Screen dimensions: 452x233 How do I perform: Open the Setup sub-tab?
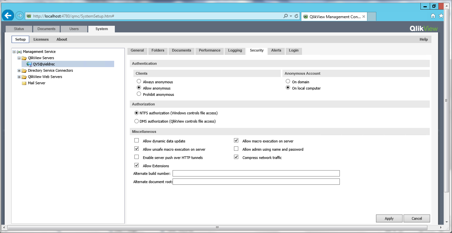[x=20, y=39]
